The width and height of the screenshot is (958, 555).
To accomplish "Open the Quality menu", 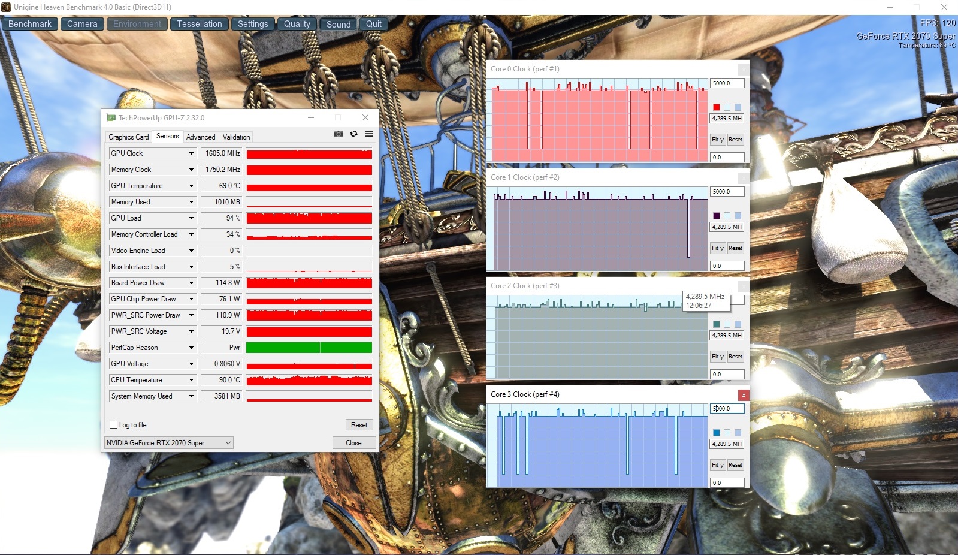I will 297,24.
